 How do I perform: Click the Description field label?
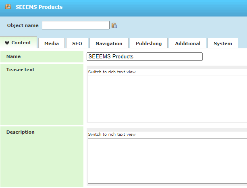[x=20, y=132]
